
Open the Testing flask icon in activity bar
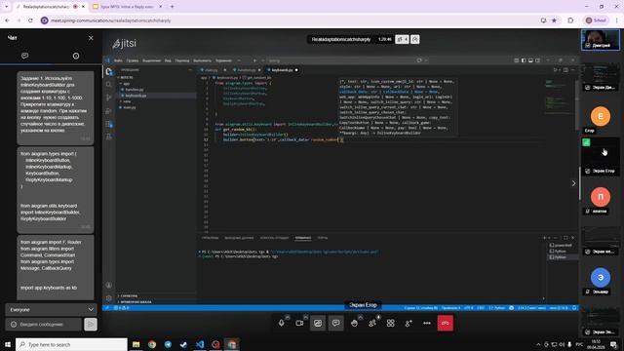coord(108,136)
